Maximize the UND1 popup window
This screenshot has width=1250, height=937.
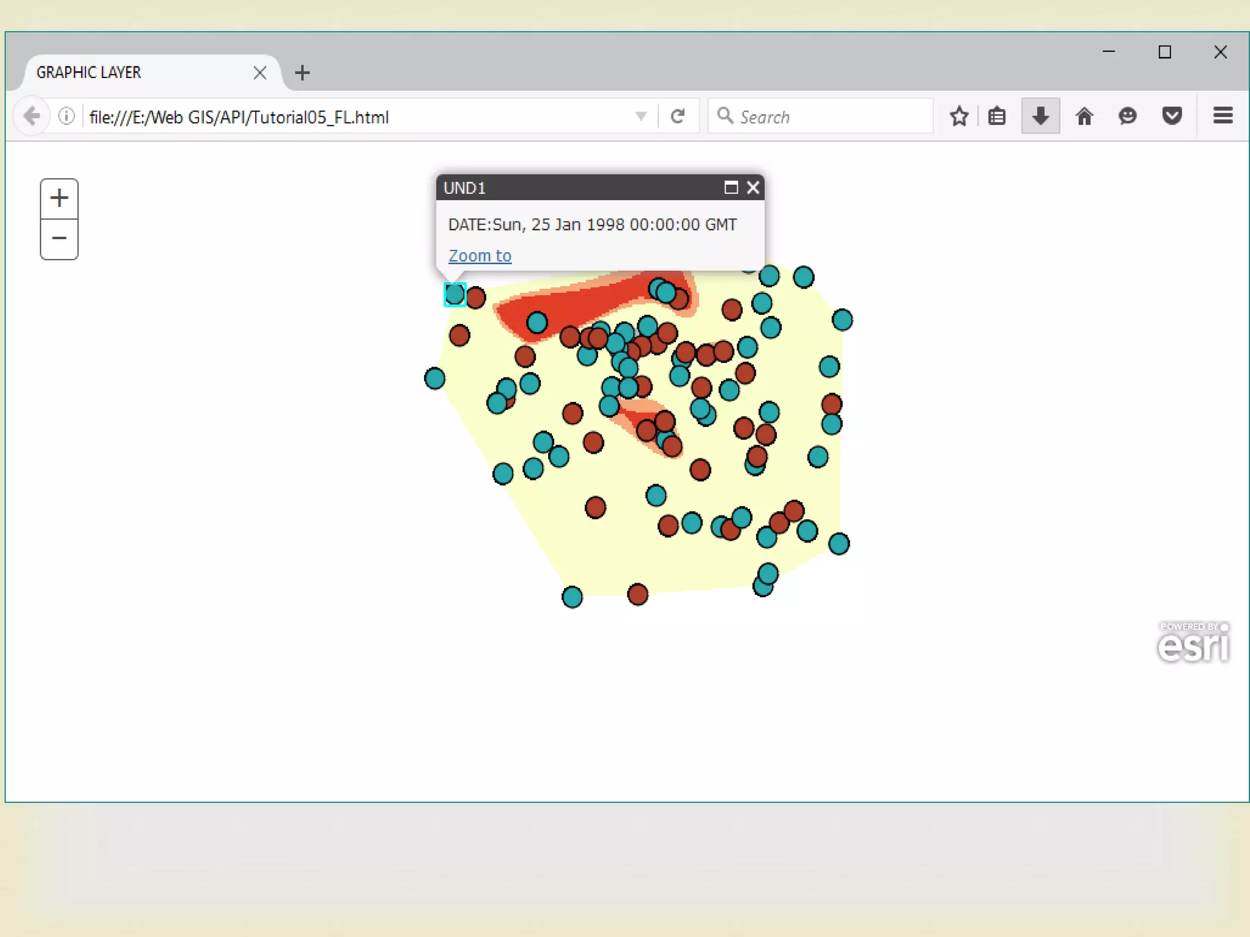coord(731,187)
